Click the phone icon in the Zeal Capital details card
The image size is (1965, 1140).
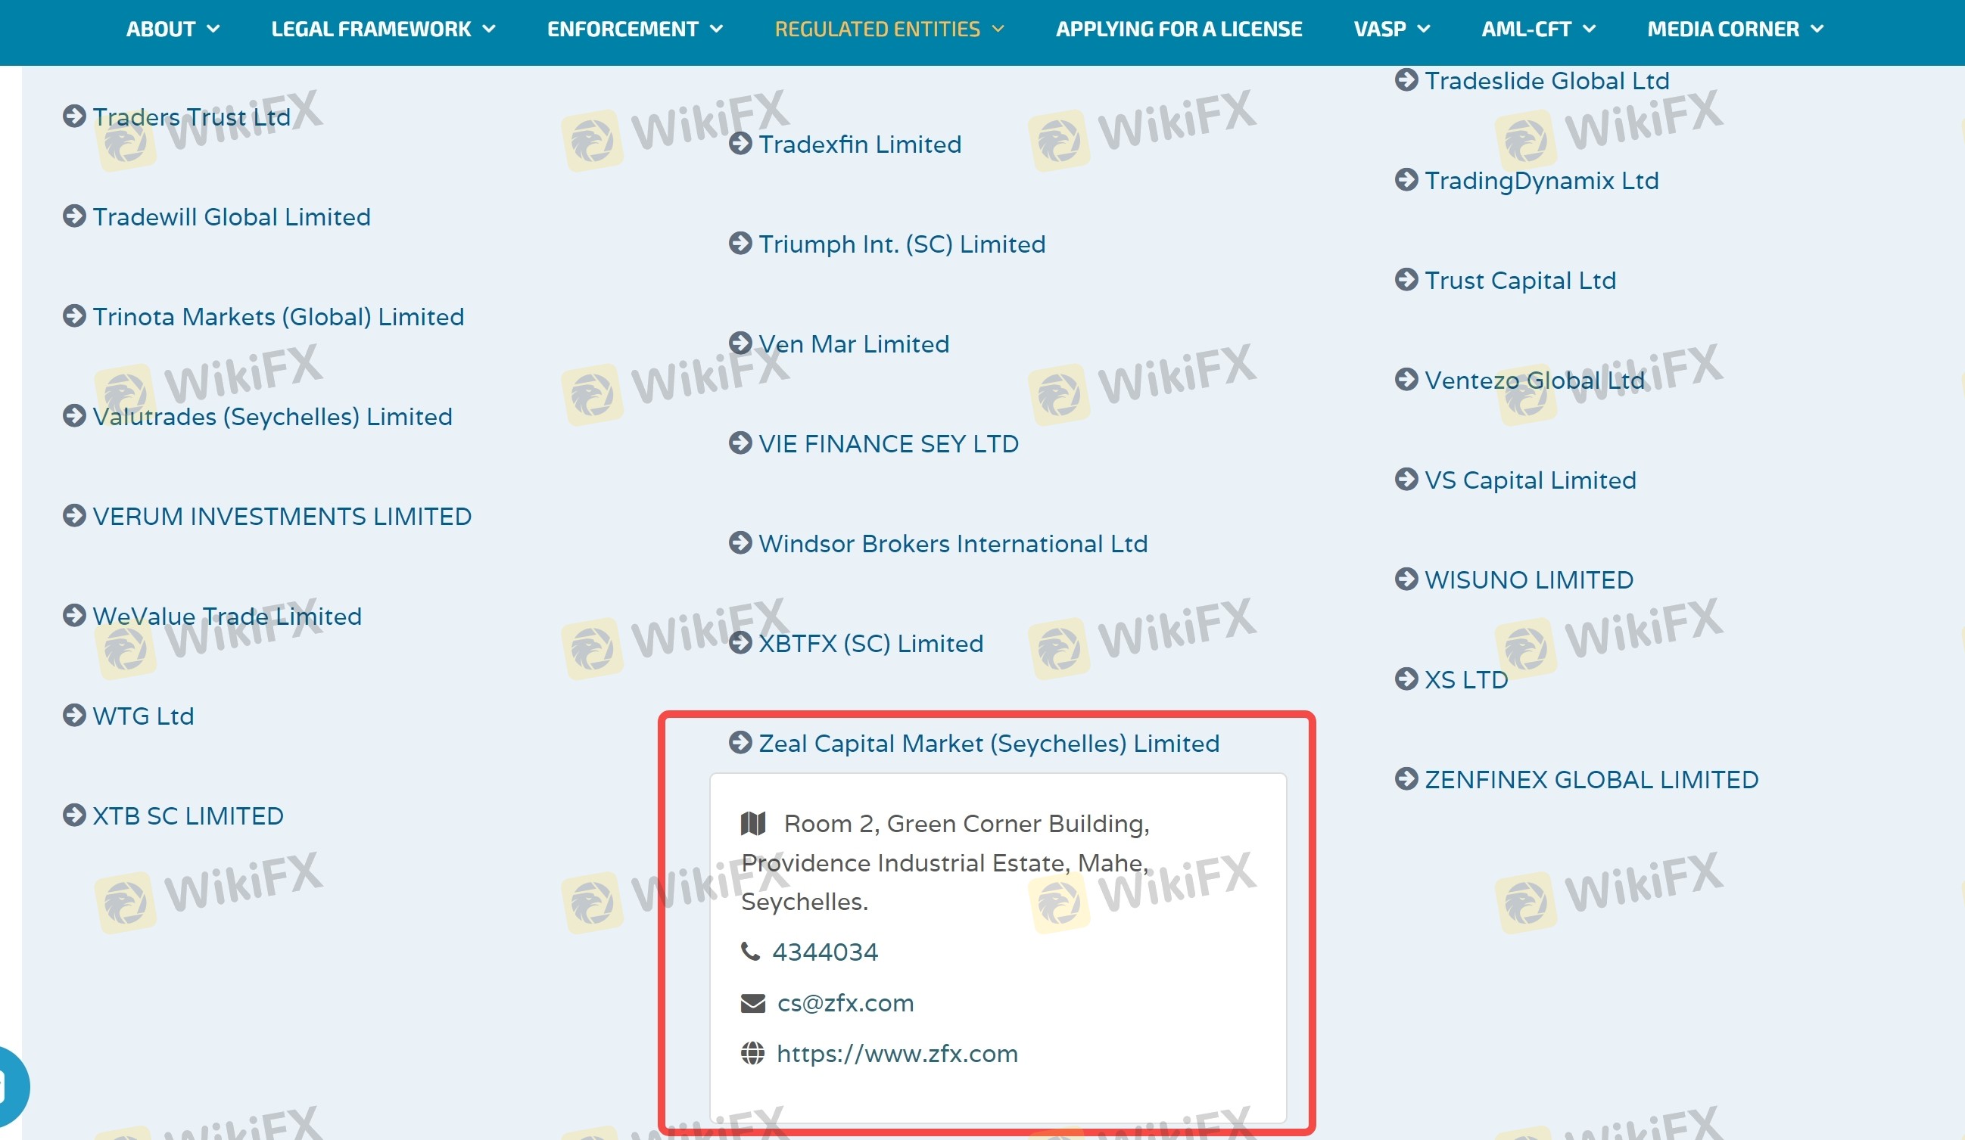(x=750, y=952)
